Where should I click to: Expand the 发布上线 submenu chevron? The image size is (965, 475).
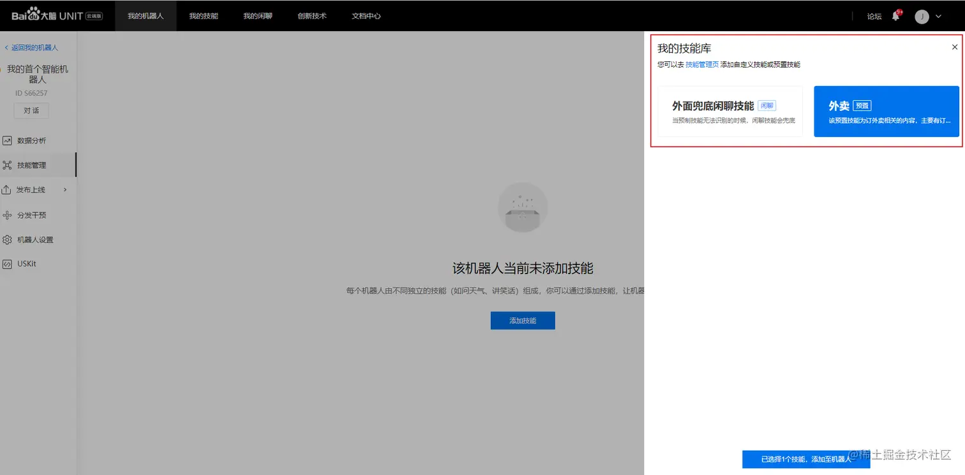click(65, 189)
